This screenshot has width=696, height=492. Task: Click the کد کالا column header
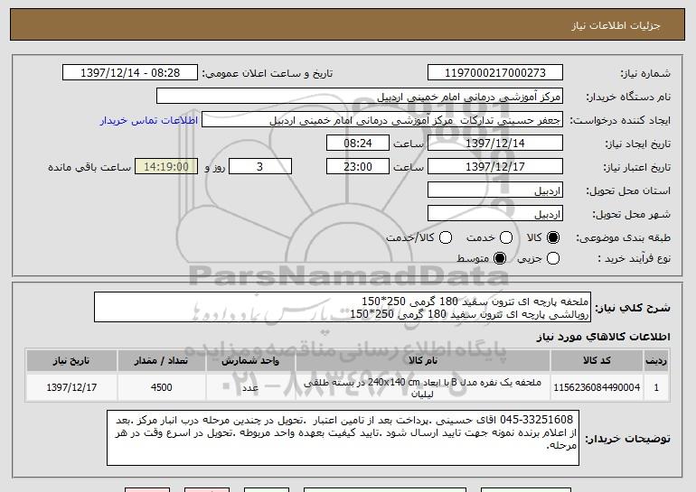tap(597, 361)
